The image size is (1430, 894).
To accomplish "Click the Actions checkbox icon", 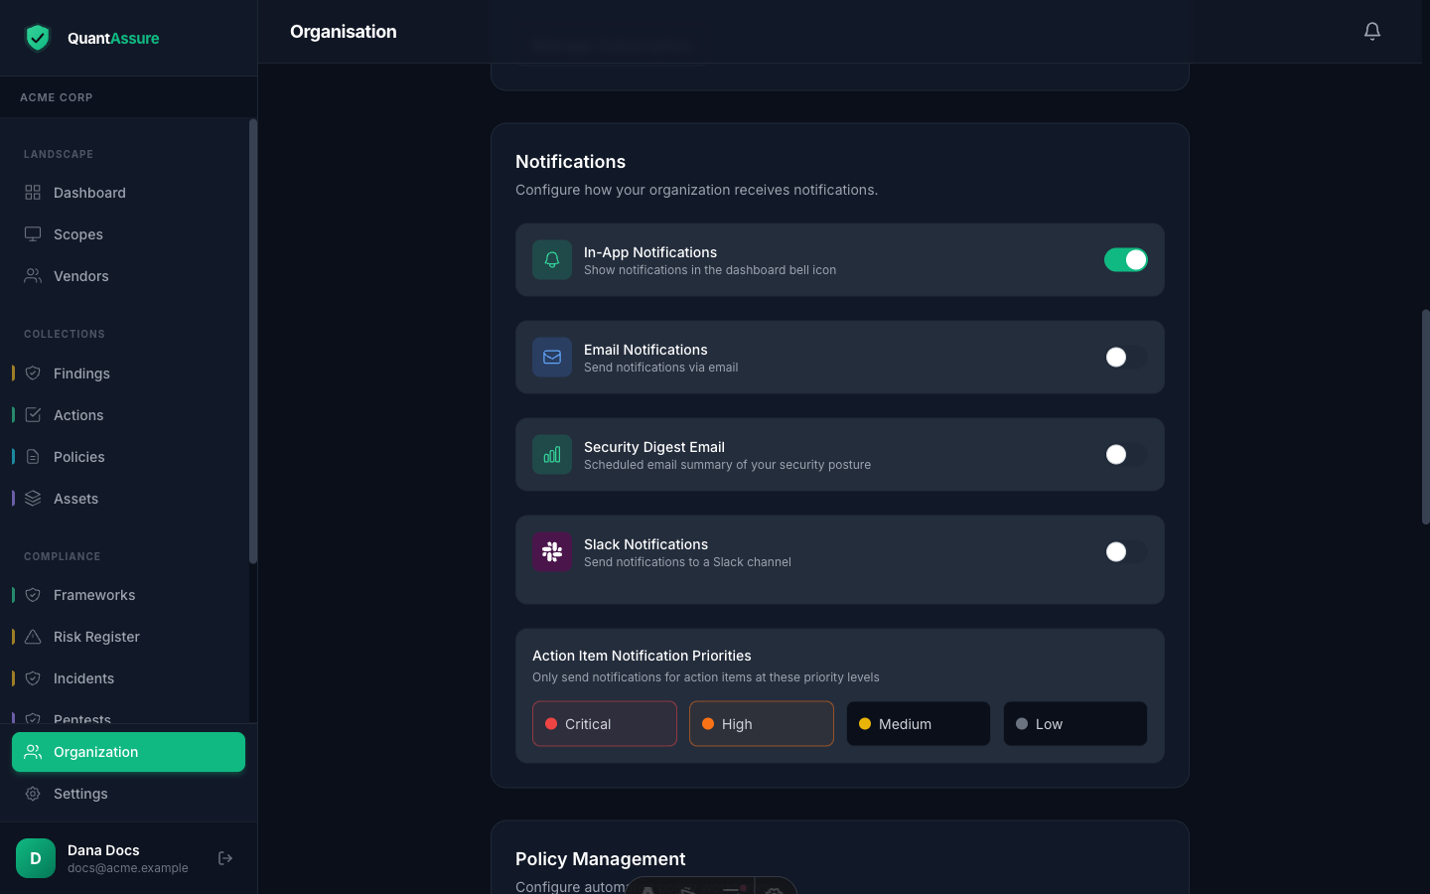I will [x=33, y=414].
